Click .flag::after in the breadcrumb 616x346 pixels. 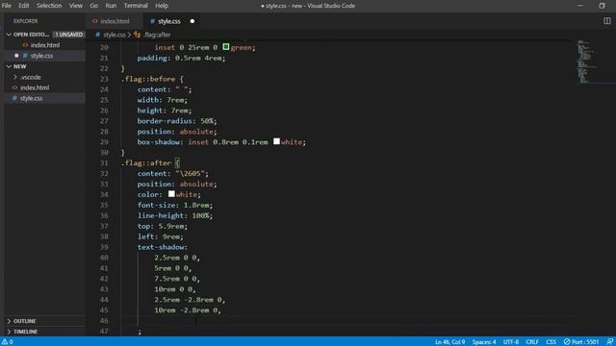[157, 35]
